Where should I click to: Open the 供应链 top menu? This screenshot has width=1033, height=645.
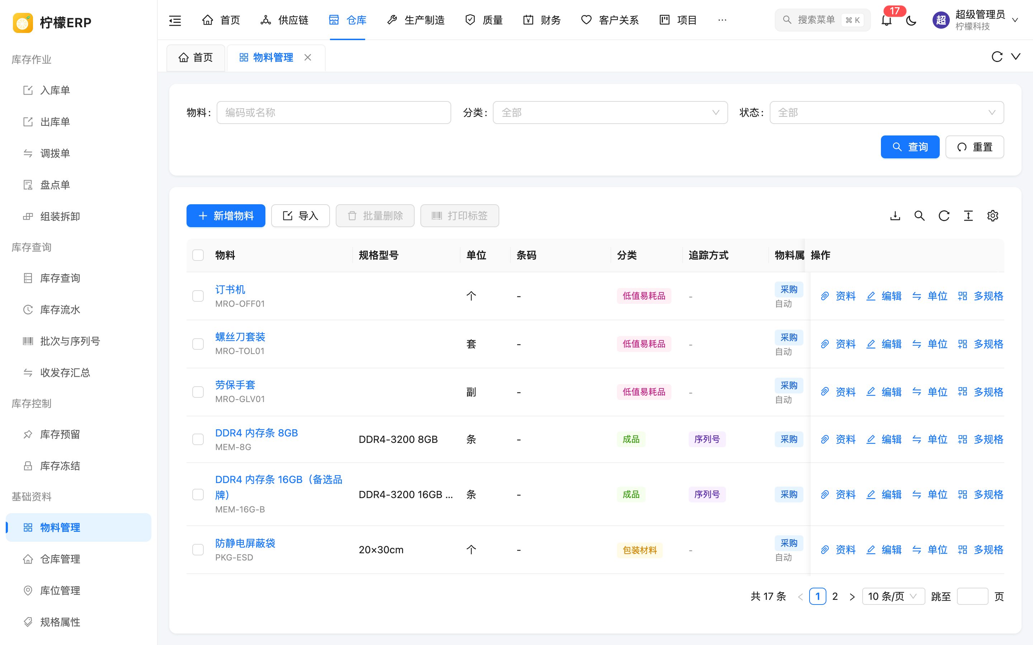[x=284, y=20]
